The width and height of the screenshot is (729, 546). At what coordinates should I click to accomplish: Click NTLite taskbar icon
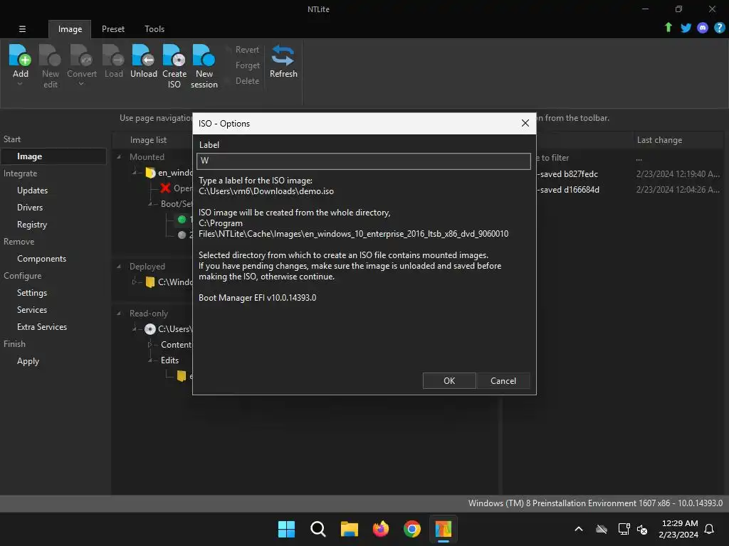pos(444,529)
